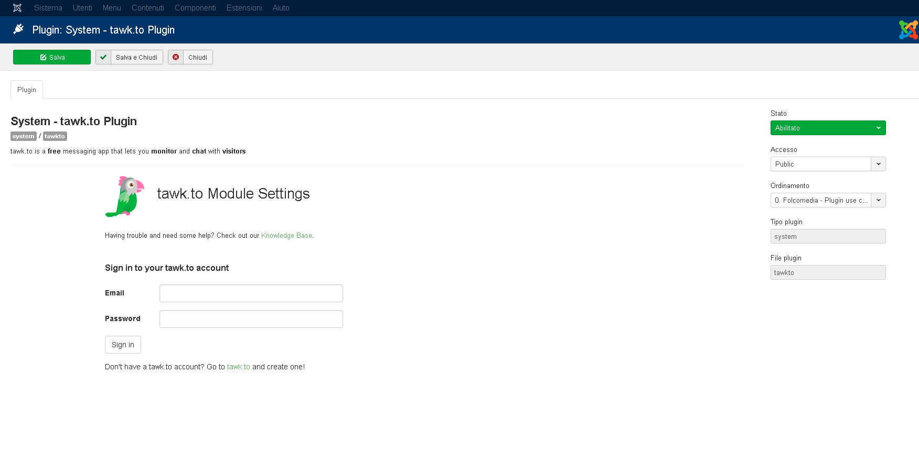Click the green checkmark icon of Salva e Chiudi
The width and height of the screenshot is (919, 462).
pyautogui.click(x=103, y=57)
